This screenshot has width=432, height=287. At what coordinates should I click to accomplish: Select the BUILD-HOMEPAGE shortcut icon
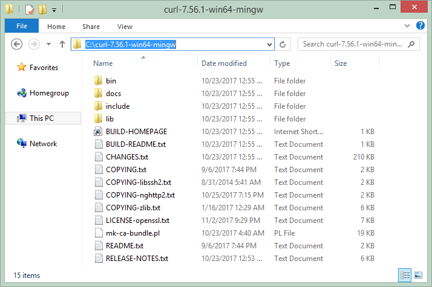[98, 132]
